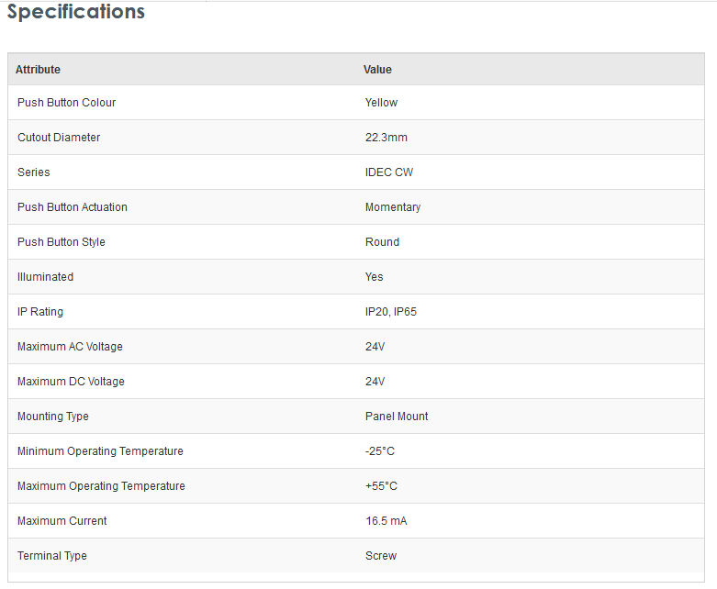Click the Maximum DC Voltage label

click(x=71, y=381)
